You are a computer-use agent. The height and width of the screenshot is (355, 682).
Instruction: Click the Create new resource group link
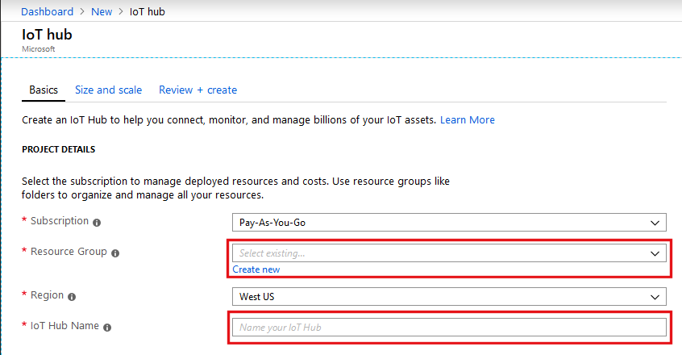point(256,269)
